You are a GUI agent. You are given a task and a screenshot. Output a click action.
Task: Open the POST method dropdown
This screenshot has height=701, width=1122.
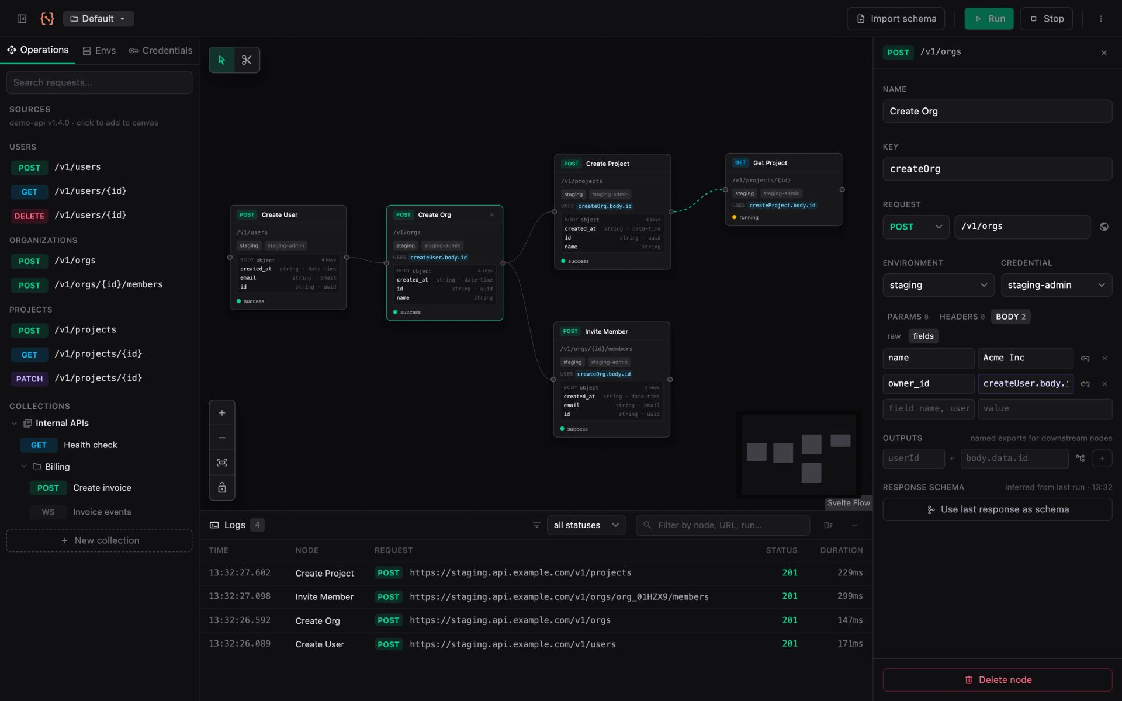[916, 227]
